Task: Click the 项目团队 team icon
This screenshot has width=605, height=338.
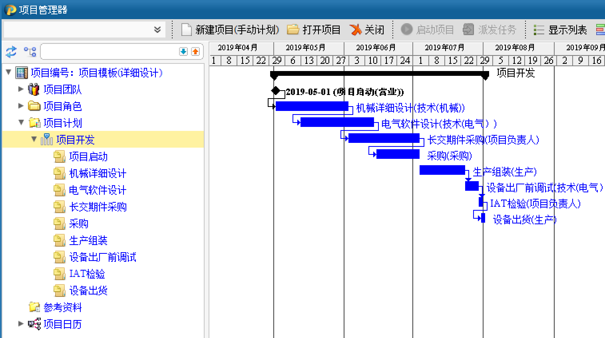Action: pos(34,89)
